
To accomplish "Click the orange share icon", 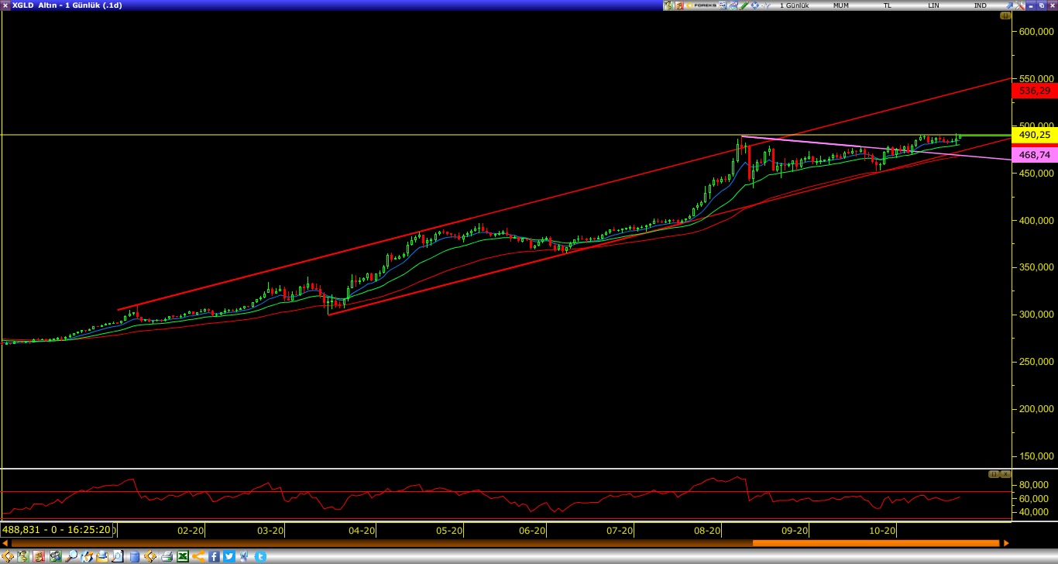I will click(x=198, y=556).
